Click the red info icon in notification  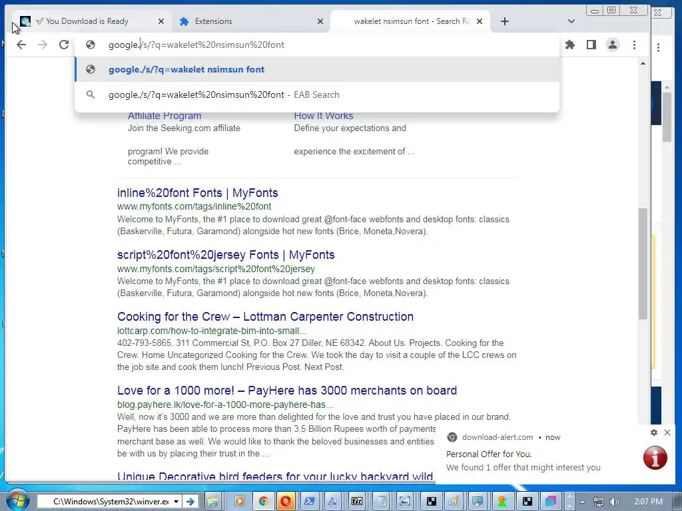click(x=655, y=458)
